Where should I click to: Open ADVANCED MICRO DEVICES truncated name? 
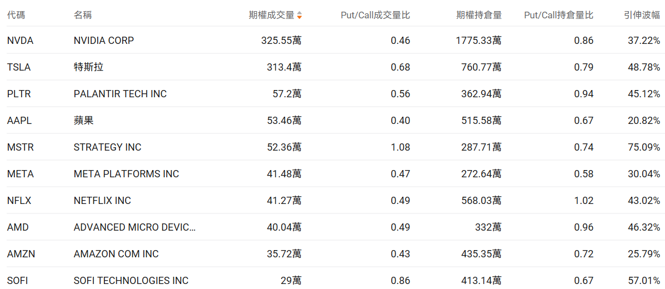tap(134, 227)
